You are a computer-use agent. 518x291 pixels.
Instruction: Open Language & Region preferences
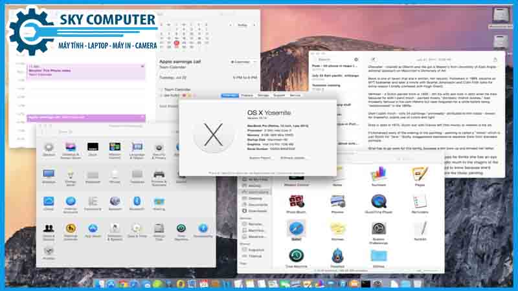137,150
